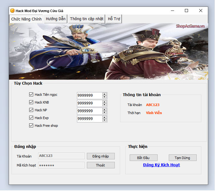Screen dimensions: 215x191
Task: Click the Vĩnh Viễn expiry text
Action: point(154,113)
